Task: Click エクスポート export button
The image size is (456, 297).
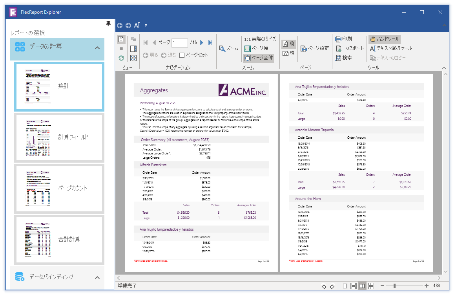Action: (350, 48)
